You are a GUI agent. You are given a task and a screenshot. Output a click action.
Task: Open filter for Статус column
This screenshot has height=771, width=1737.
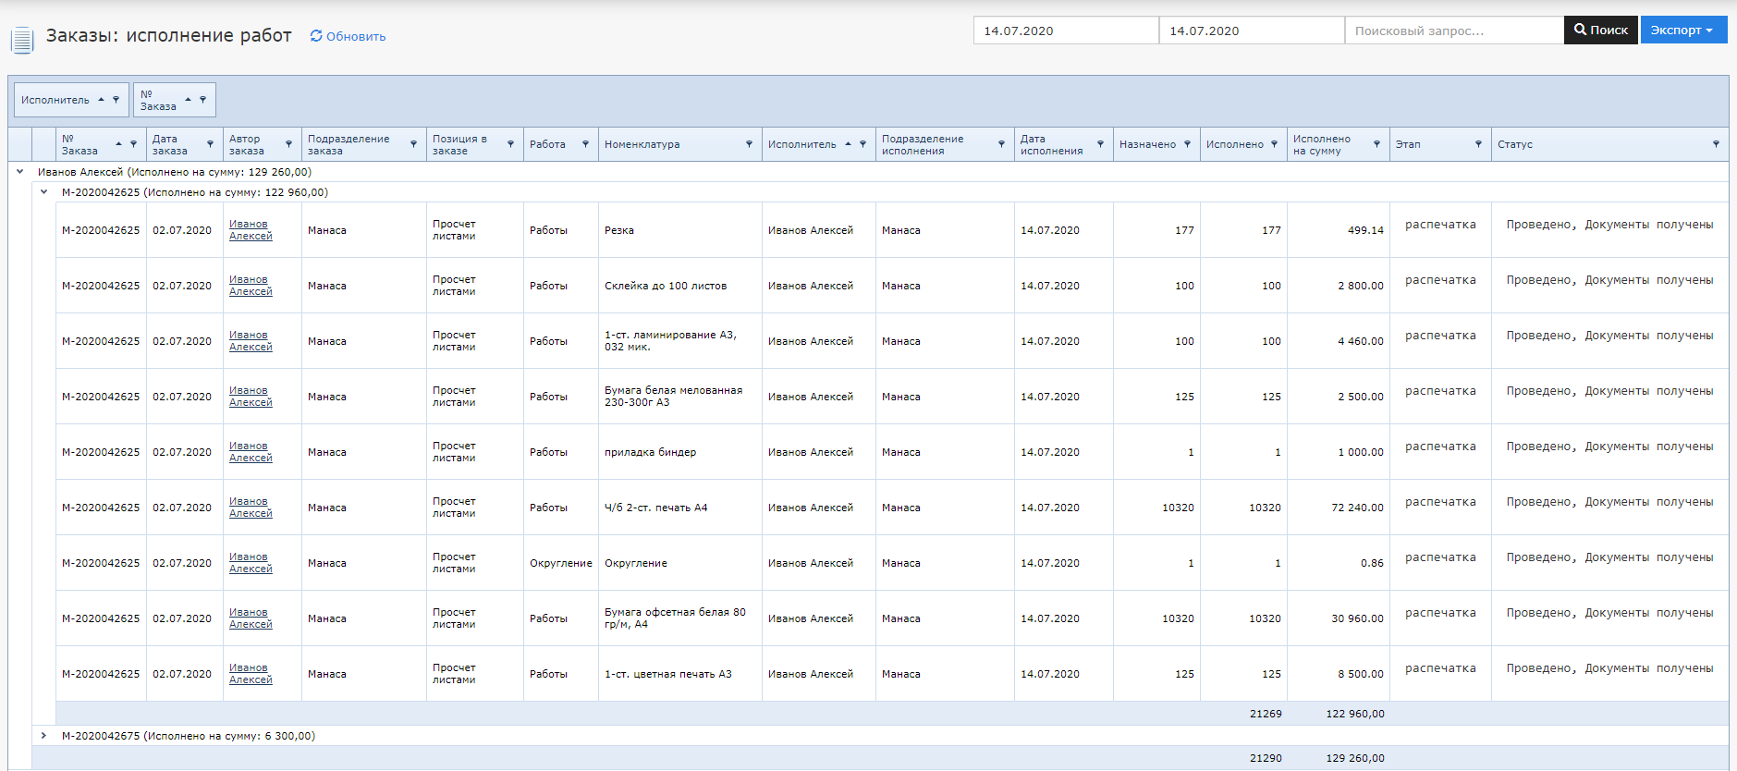pyautogui.click(x=1717, y=144)
